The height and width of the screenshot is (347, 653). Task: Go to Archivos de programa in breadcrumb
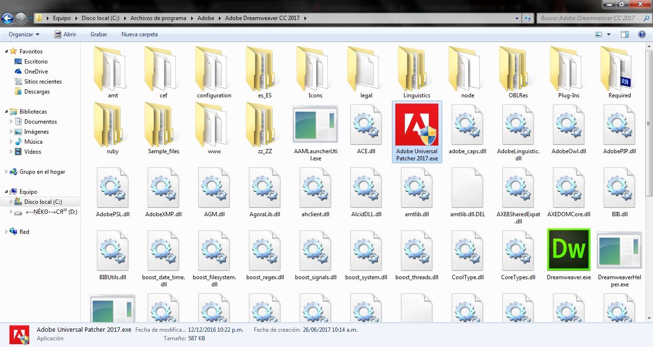158,18
